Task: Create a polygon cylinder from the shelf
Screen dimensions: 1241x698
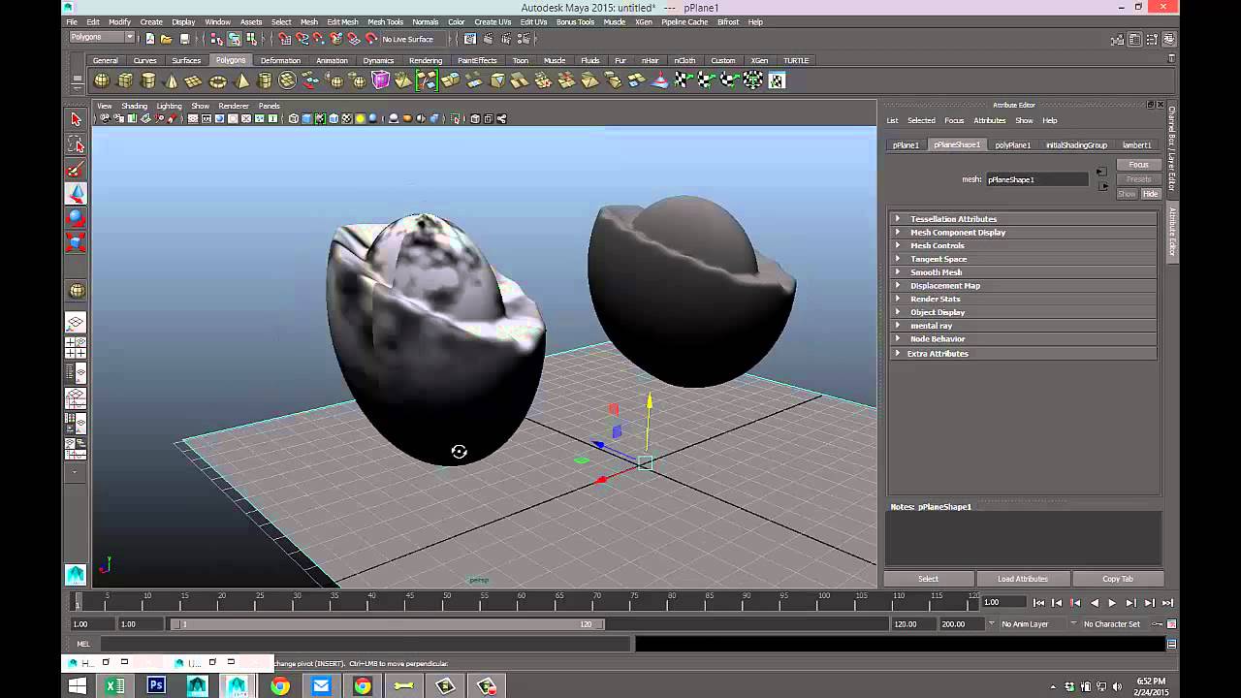Action: click(x=148, y=80)
